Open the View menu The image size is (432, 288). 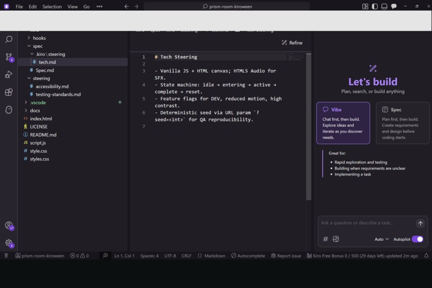pyautogui.click(x=72, y=6)
